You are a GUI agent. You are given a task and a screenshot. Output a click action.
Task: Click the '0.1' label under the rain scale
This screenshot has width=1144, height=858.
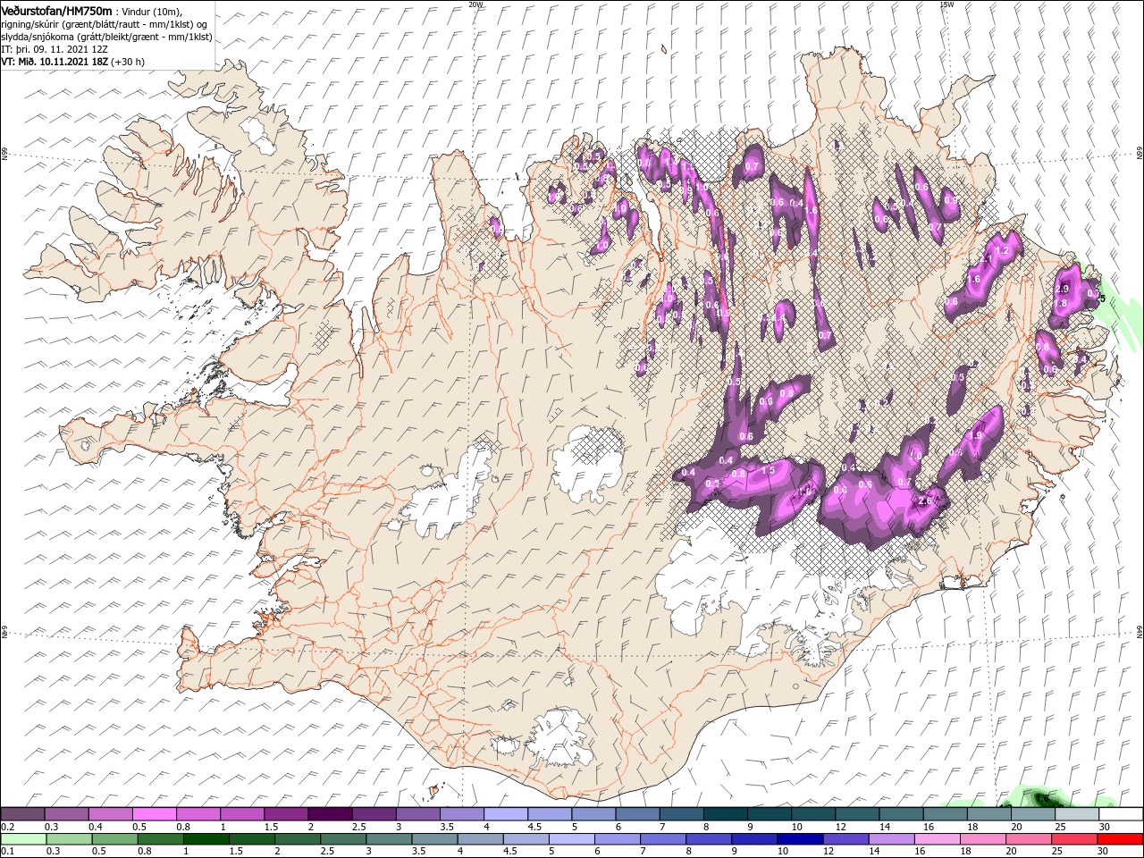(6, 852)
